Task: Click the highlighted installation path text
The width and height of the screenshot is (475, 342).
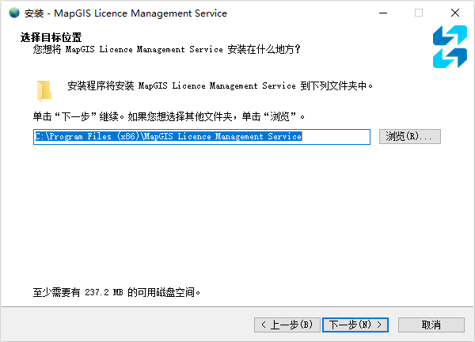Action: pos(168,136)
